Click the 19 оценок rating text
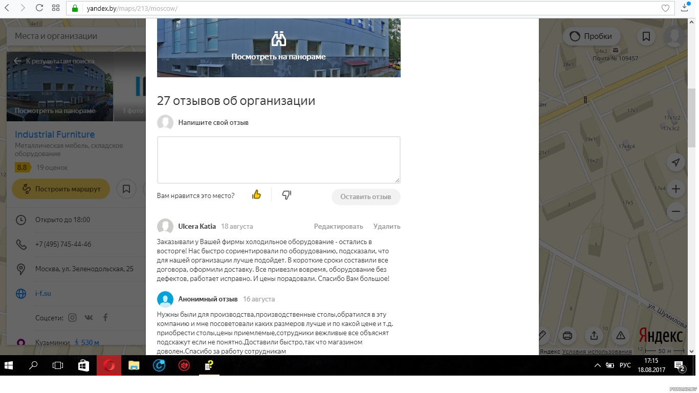The width and height of the screenshot is (699, 393). coord(52,167)
